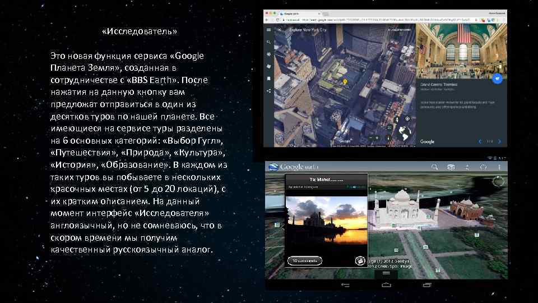Click the browser back arrow
Screen dimensions: 538x303
click(267, 20)
